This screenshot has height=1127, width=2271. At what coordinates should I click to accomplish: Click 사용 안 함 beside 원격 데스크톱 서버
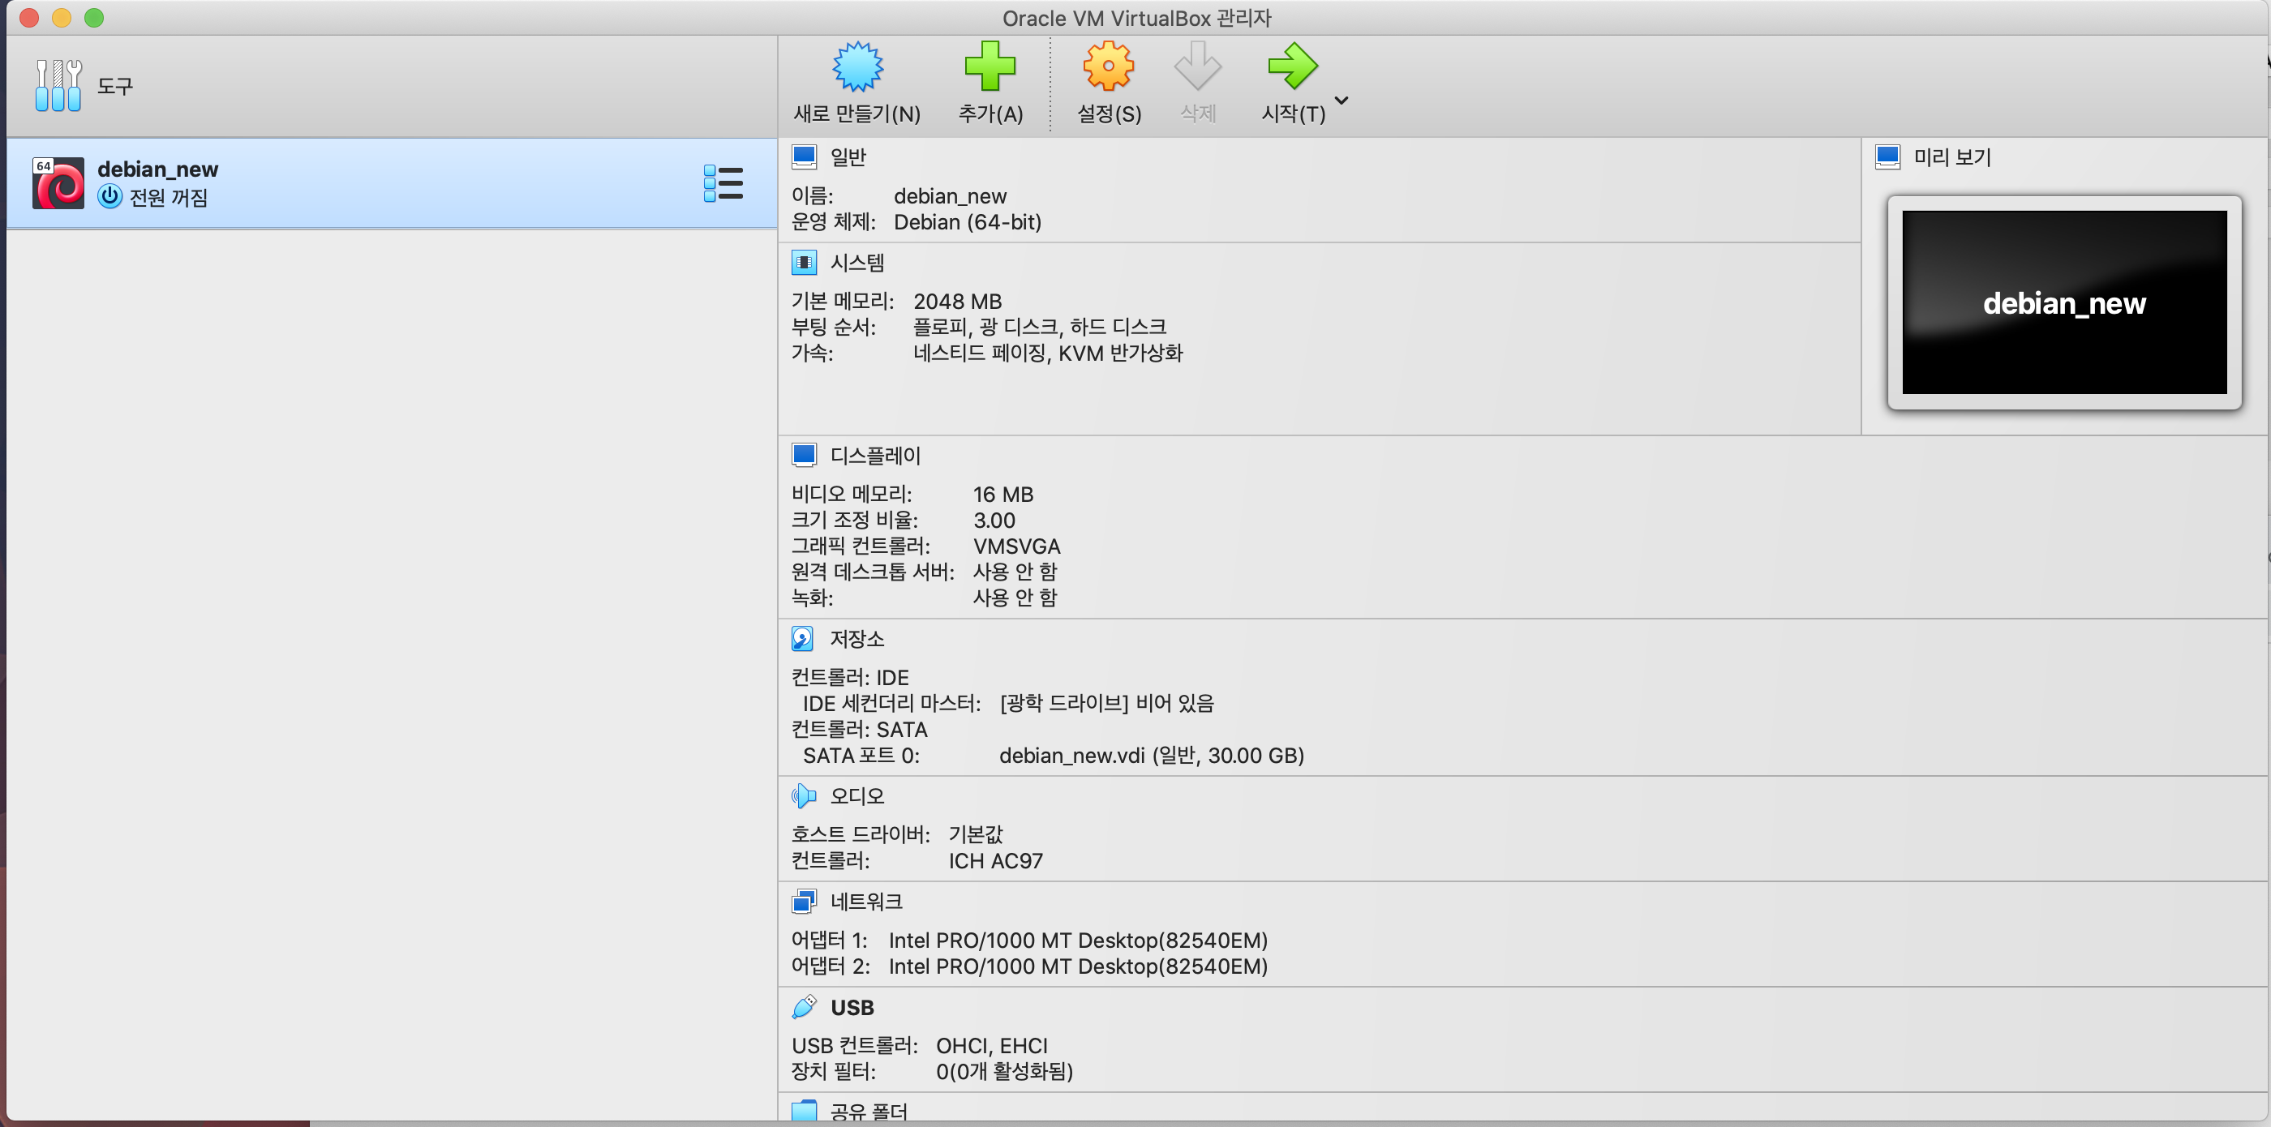click(x=1015, y=572)
